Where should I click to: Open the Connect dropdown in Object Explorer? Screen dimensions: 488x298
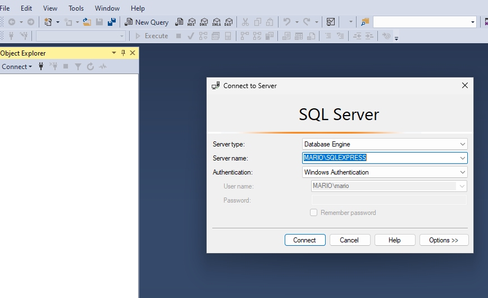[17, 67]
